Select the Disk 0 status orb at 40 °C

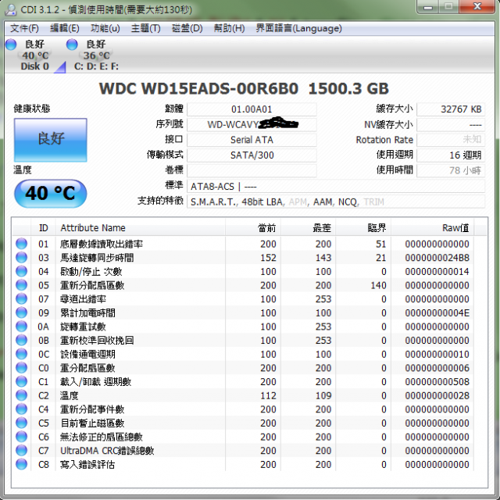pos(11,45)
